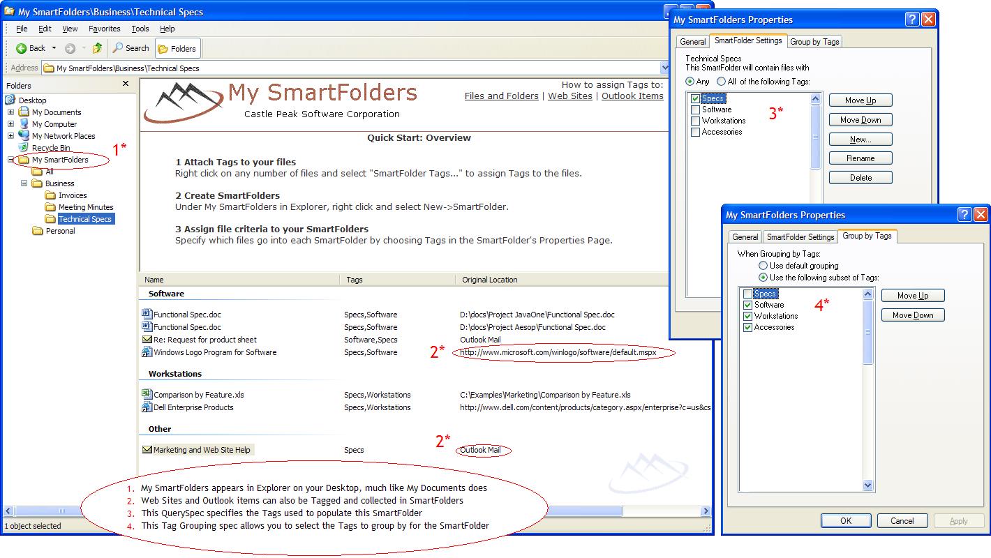Expand My Computer tree node
Viewport: 991px width, 558px height.
(x=10, y=124)
